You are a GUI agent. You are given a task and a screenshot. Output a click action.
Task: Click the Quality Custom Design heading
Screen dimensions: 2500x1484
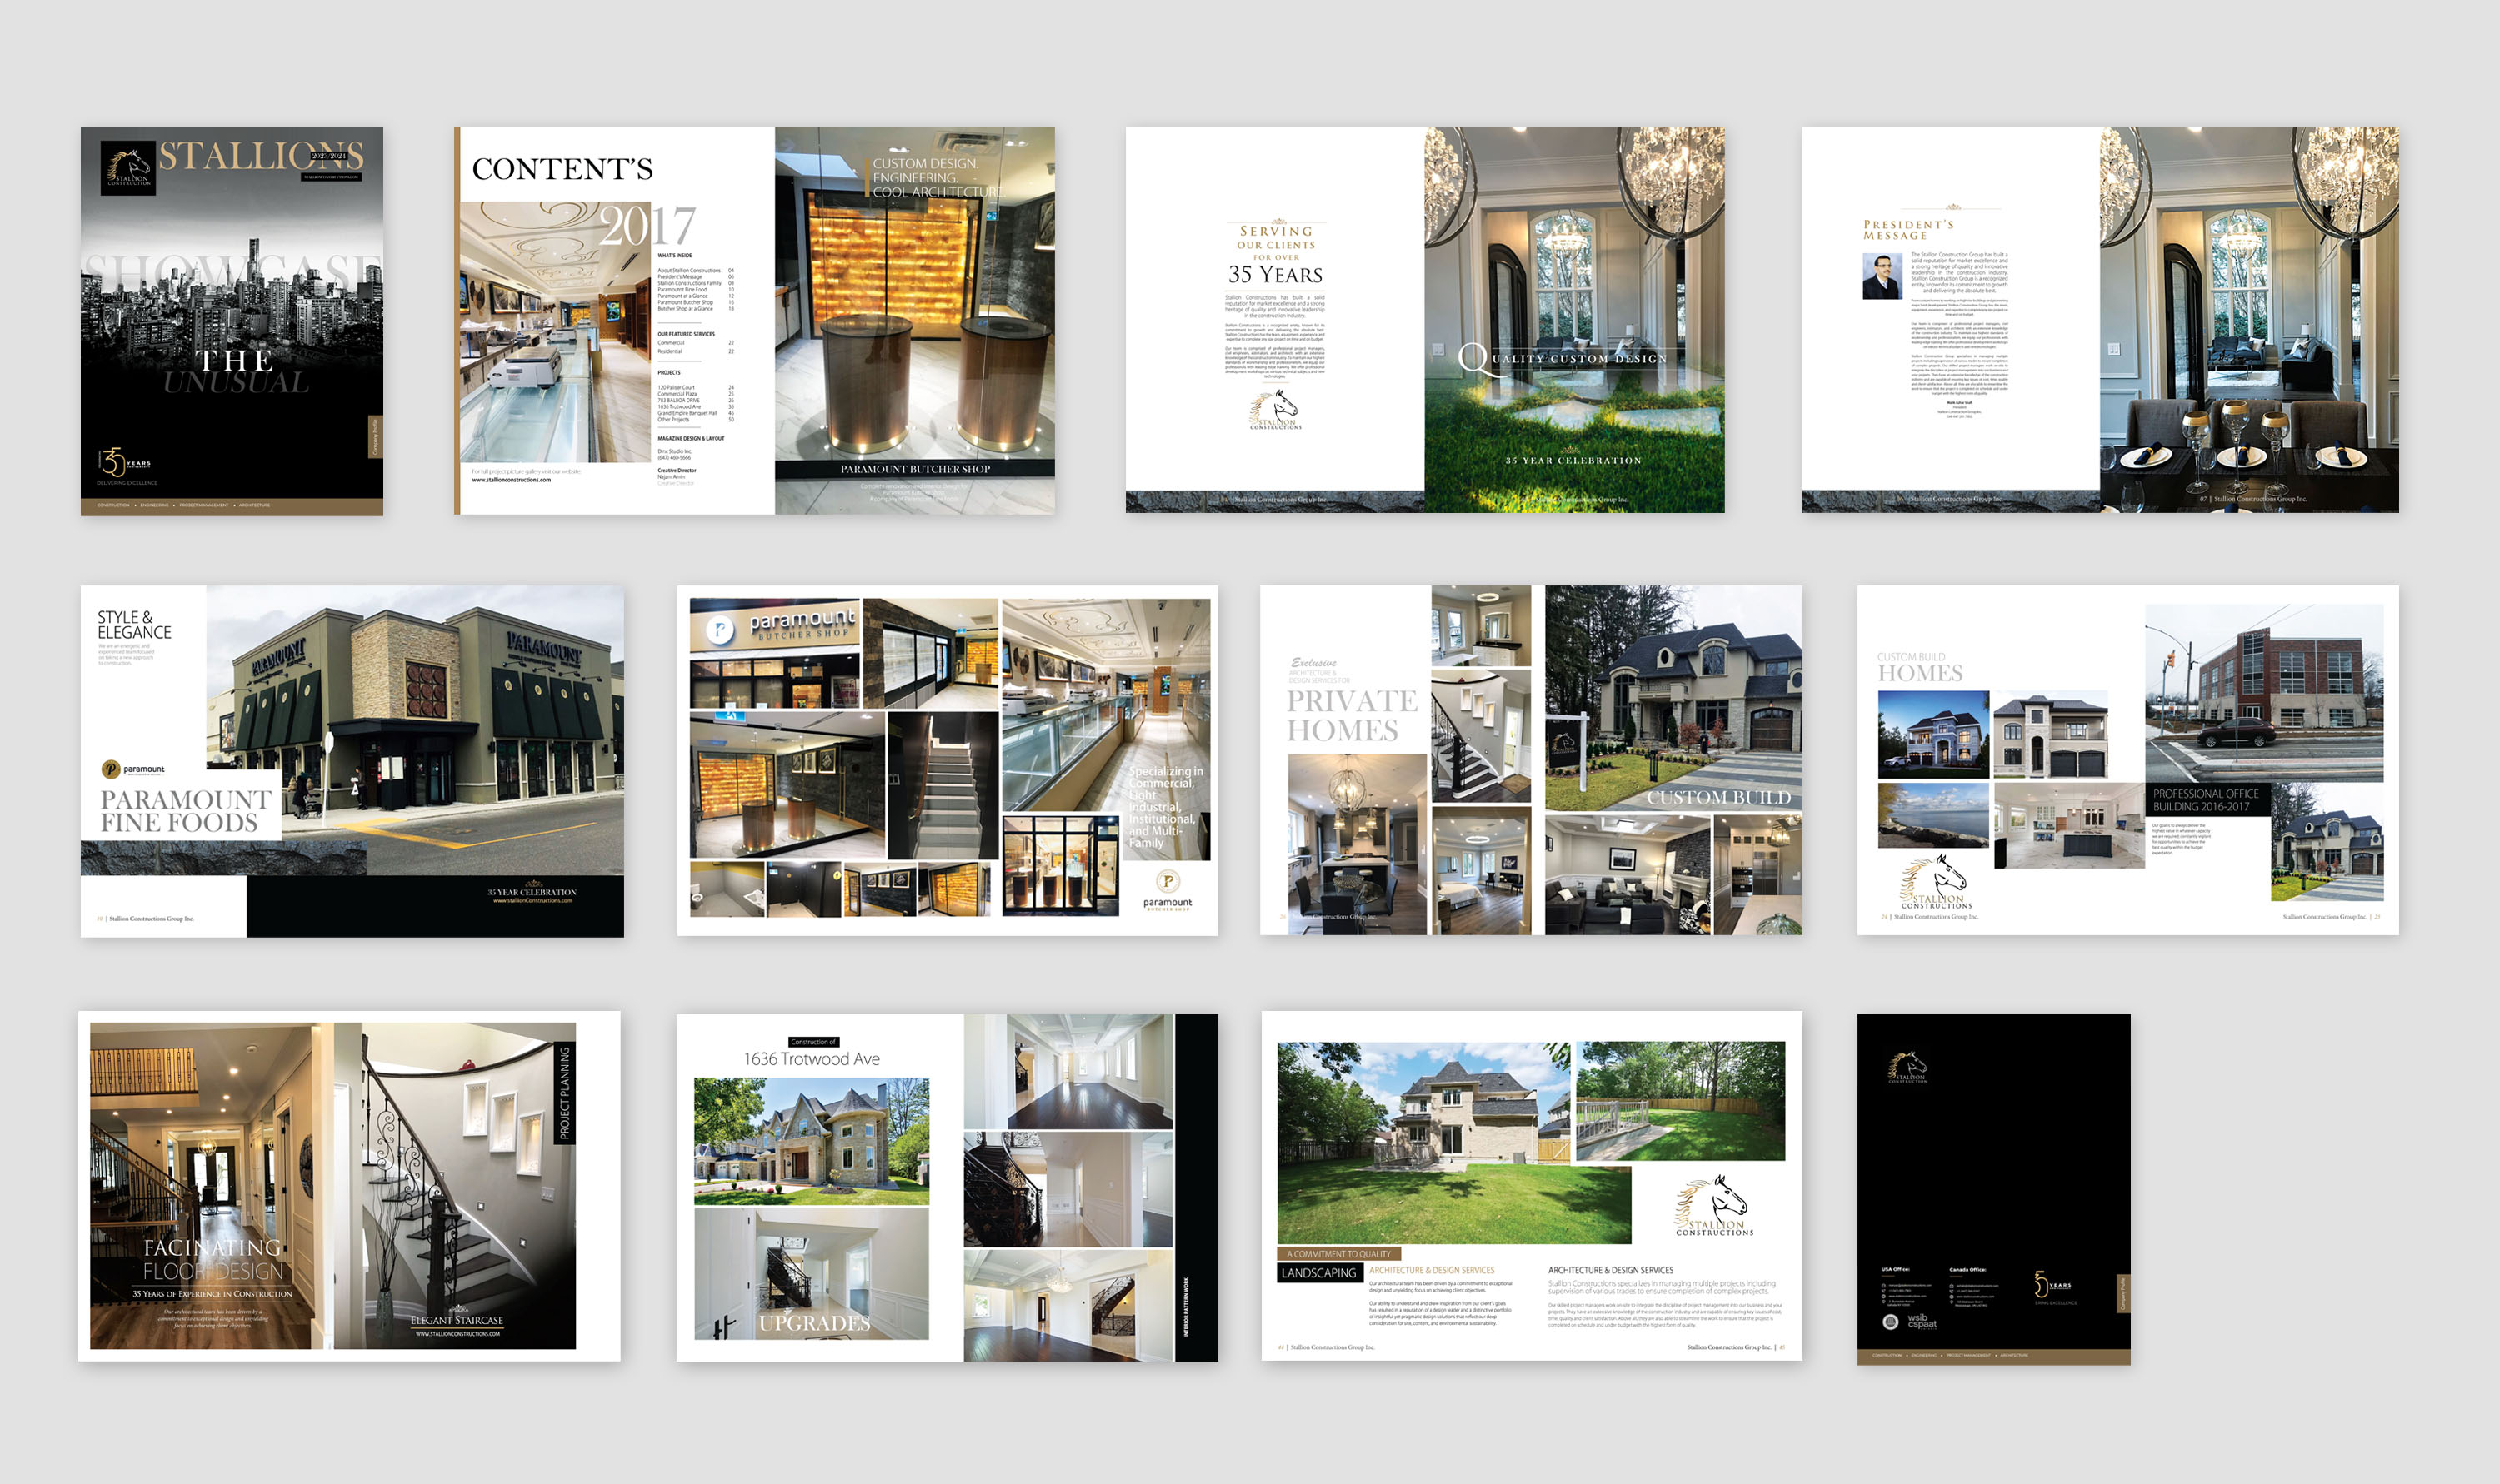click(x=1562, y=358)
